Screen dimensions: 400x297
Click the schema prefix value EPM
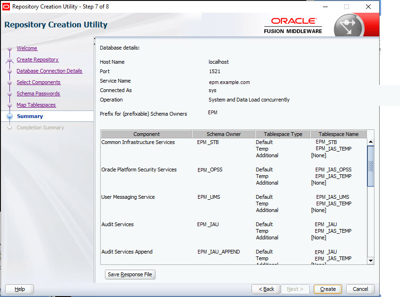point(212,112)
